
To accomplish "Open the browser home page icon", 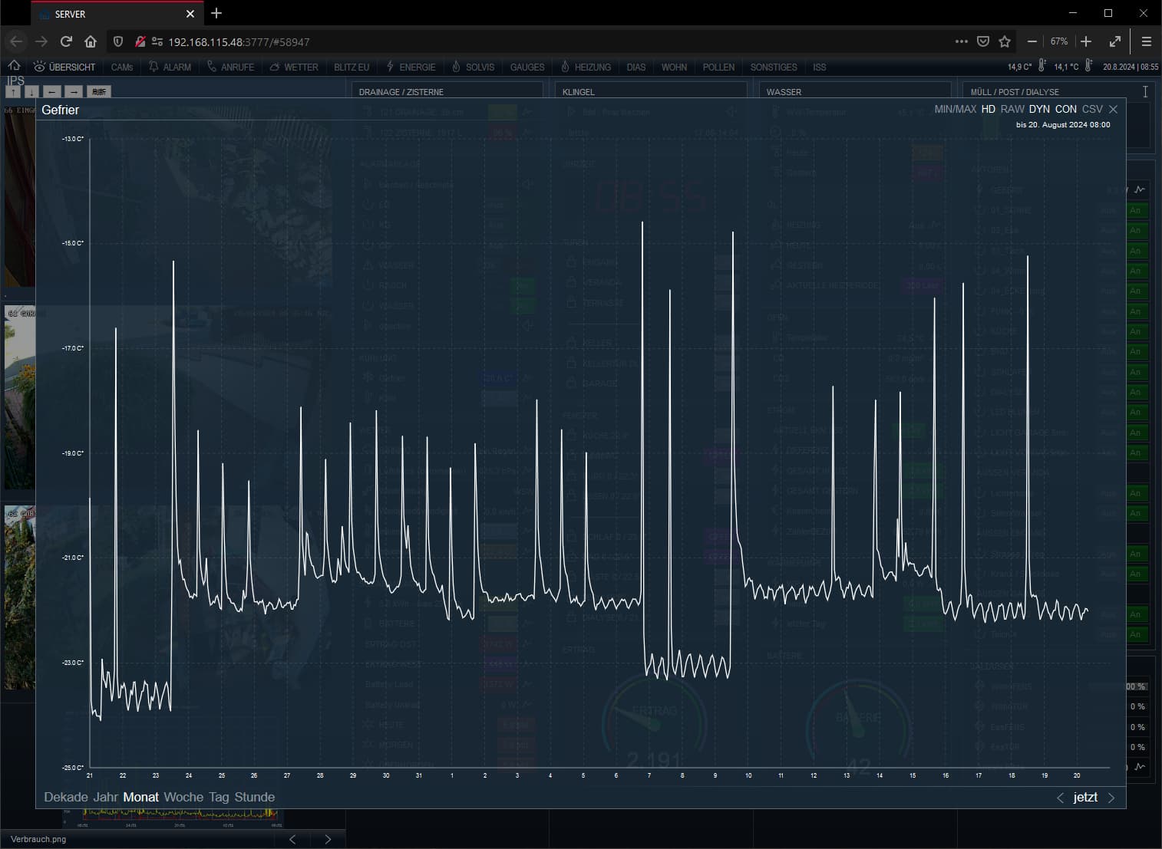I will coord(91,41).
